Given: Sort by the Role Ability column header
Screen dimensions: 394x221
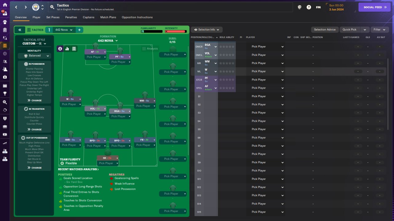Looking at the screenshot, I should click(x=227, y=37).
